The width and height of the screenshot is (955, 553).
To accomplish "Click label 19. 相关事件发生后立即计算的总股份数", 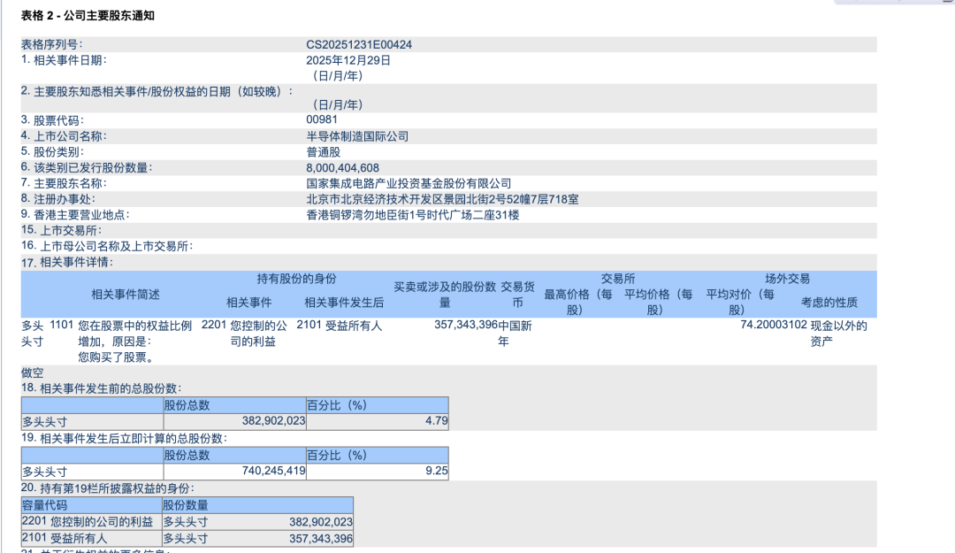I will [x=125, y=438].
